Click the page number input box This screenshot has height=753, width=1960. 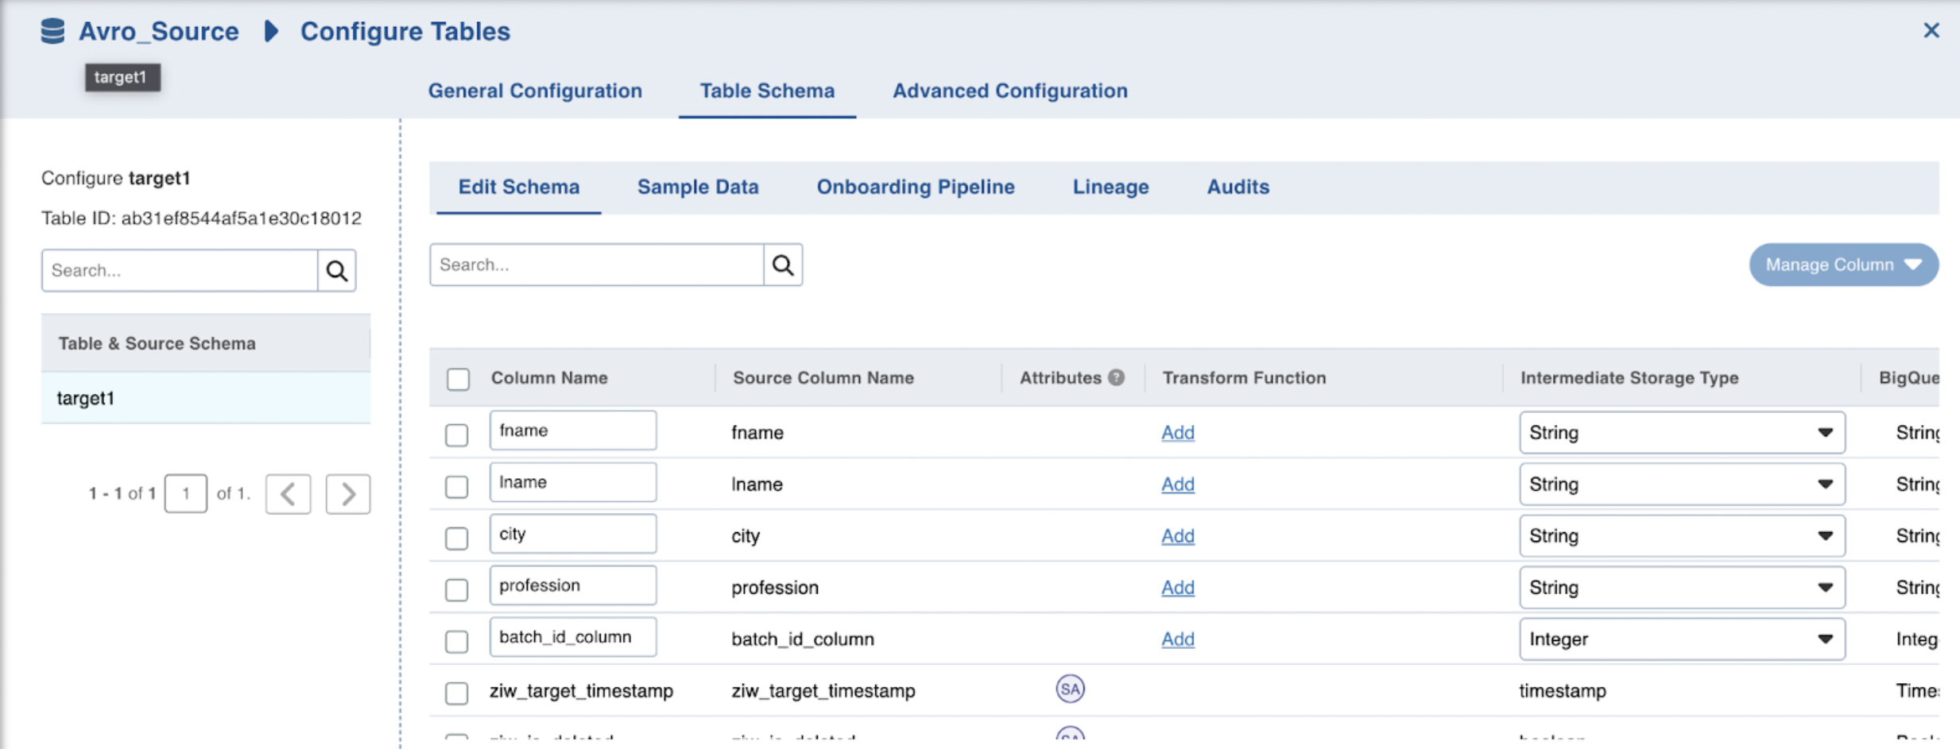[186, 494]
